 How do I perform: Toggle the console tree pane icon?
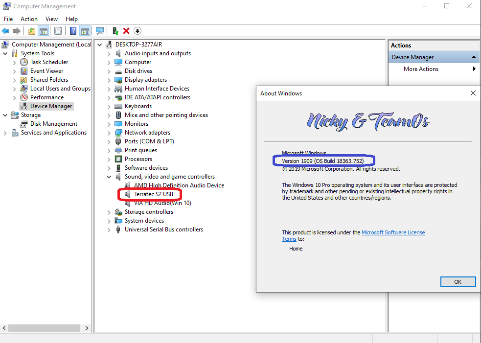[43, 31]
